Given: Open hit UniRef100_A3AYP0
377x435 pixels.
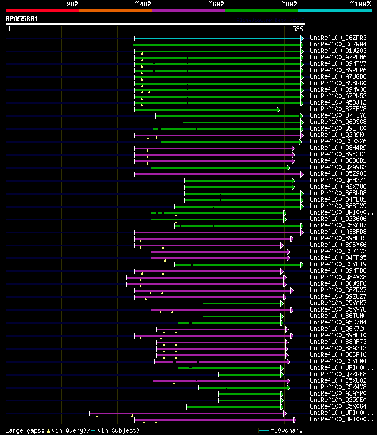Looking at the screenshot, I should [338, 394].
